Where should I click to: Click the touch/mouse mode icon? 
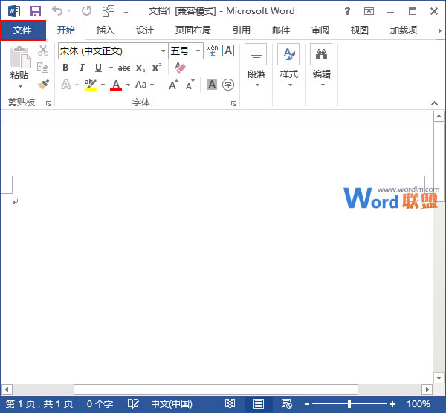[x=109, y=11]
